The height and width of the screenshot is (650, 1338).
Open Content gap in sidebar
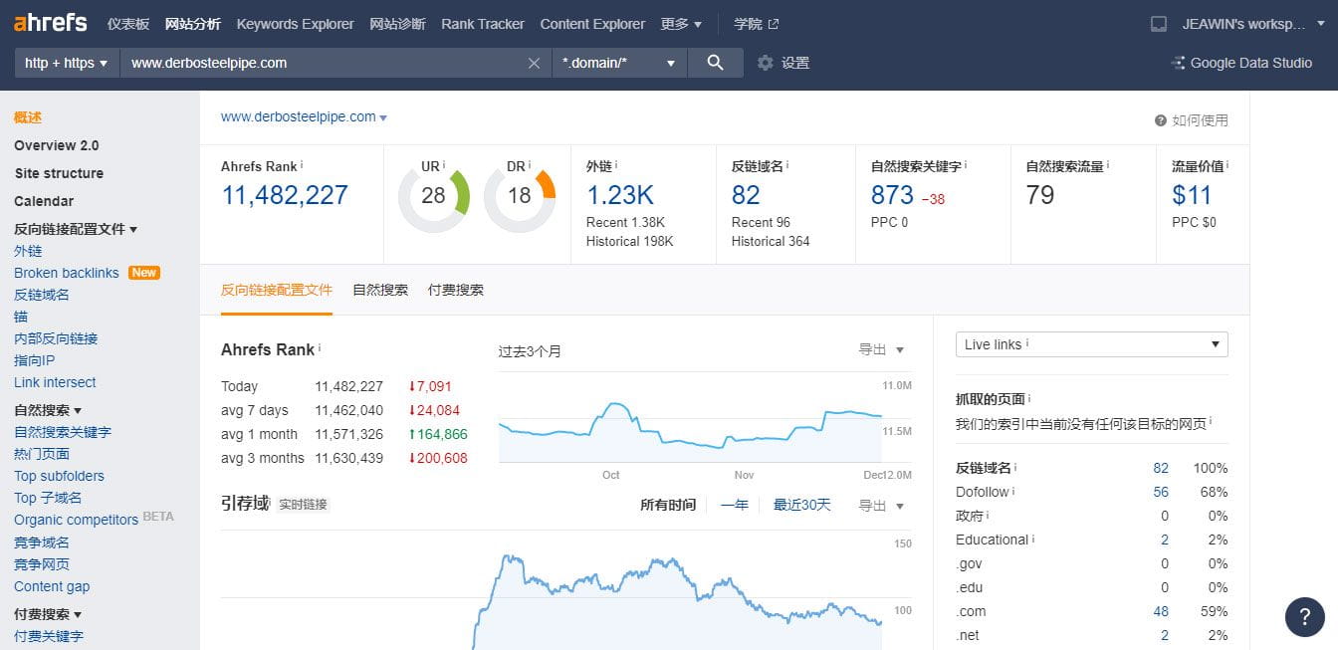click(x=52, y=586)
